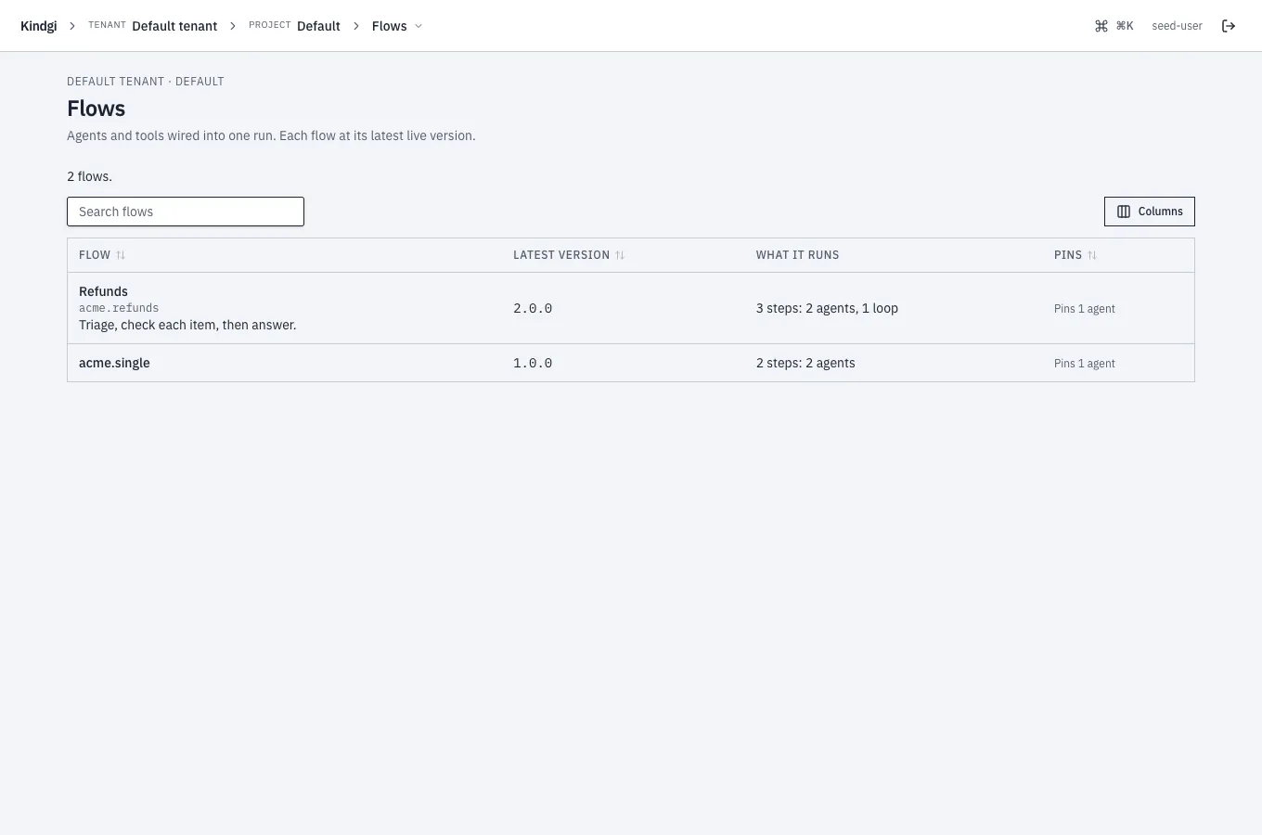Open the acme.single flow
Screen dimensions: 1262x835
114,363
